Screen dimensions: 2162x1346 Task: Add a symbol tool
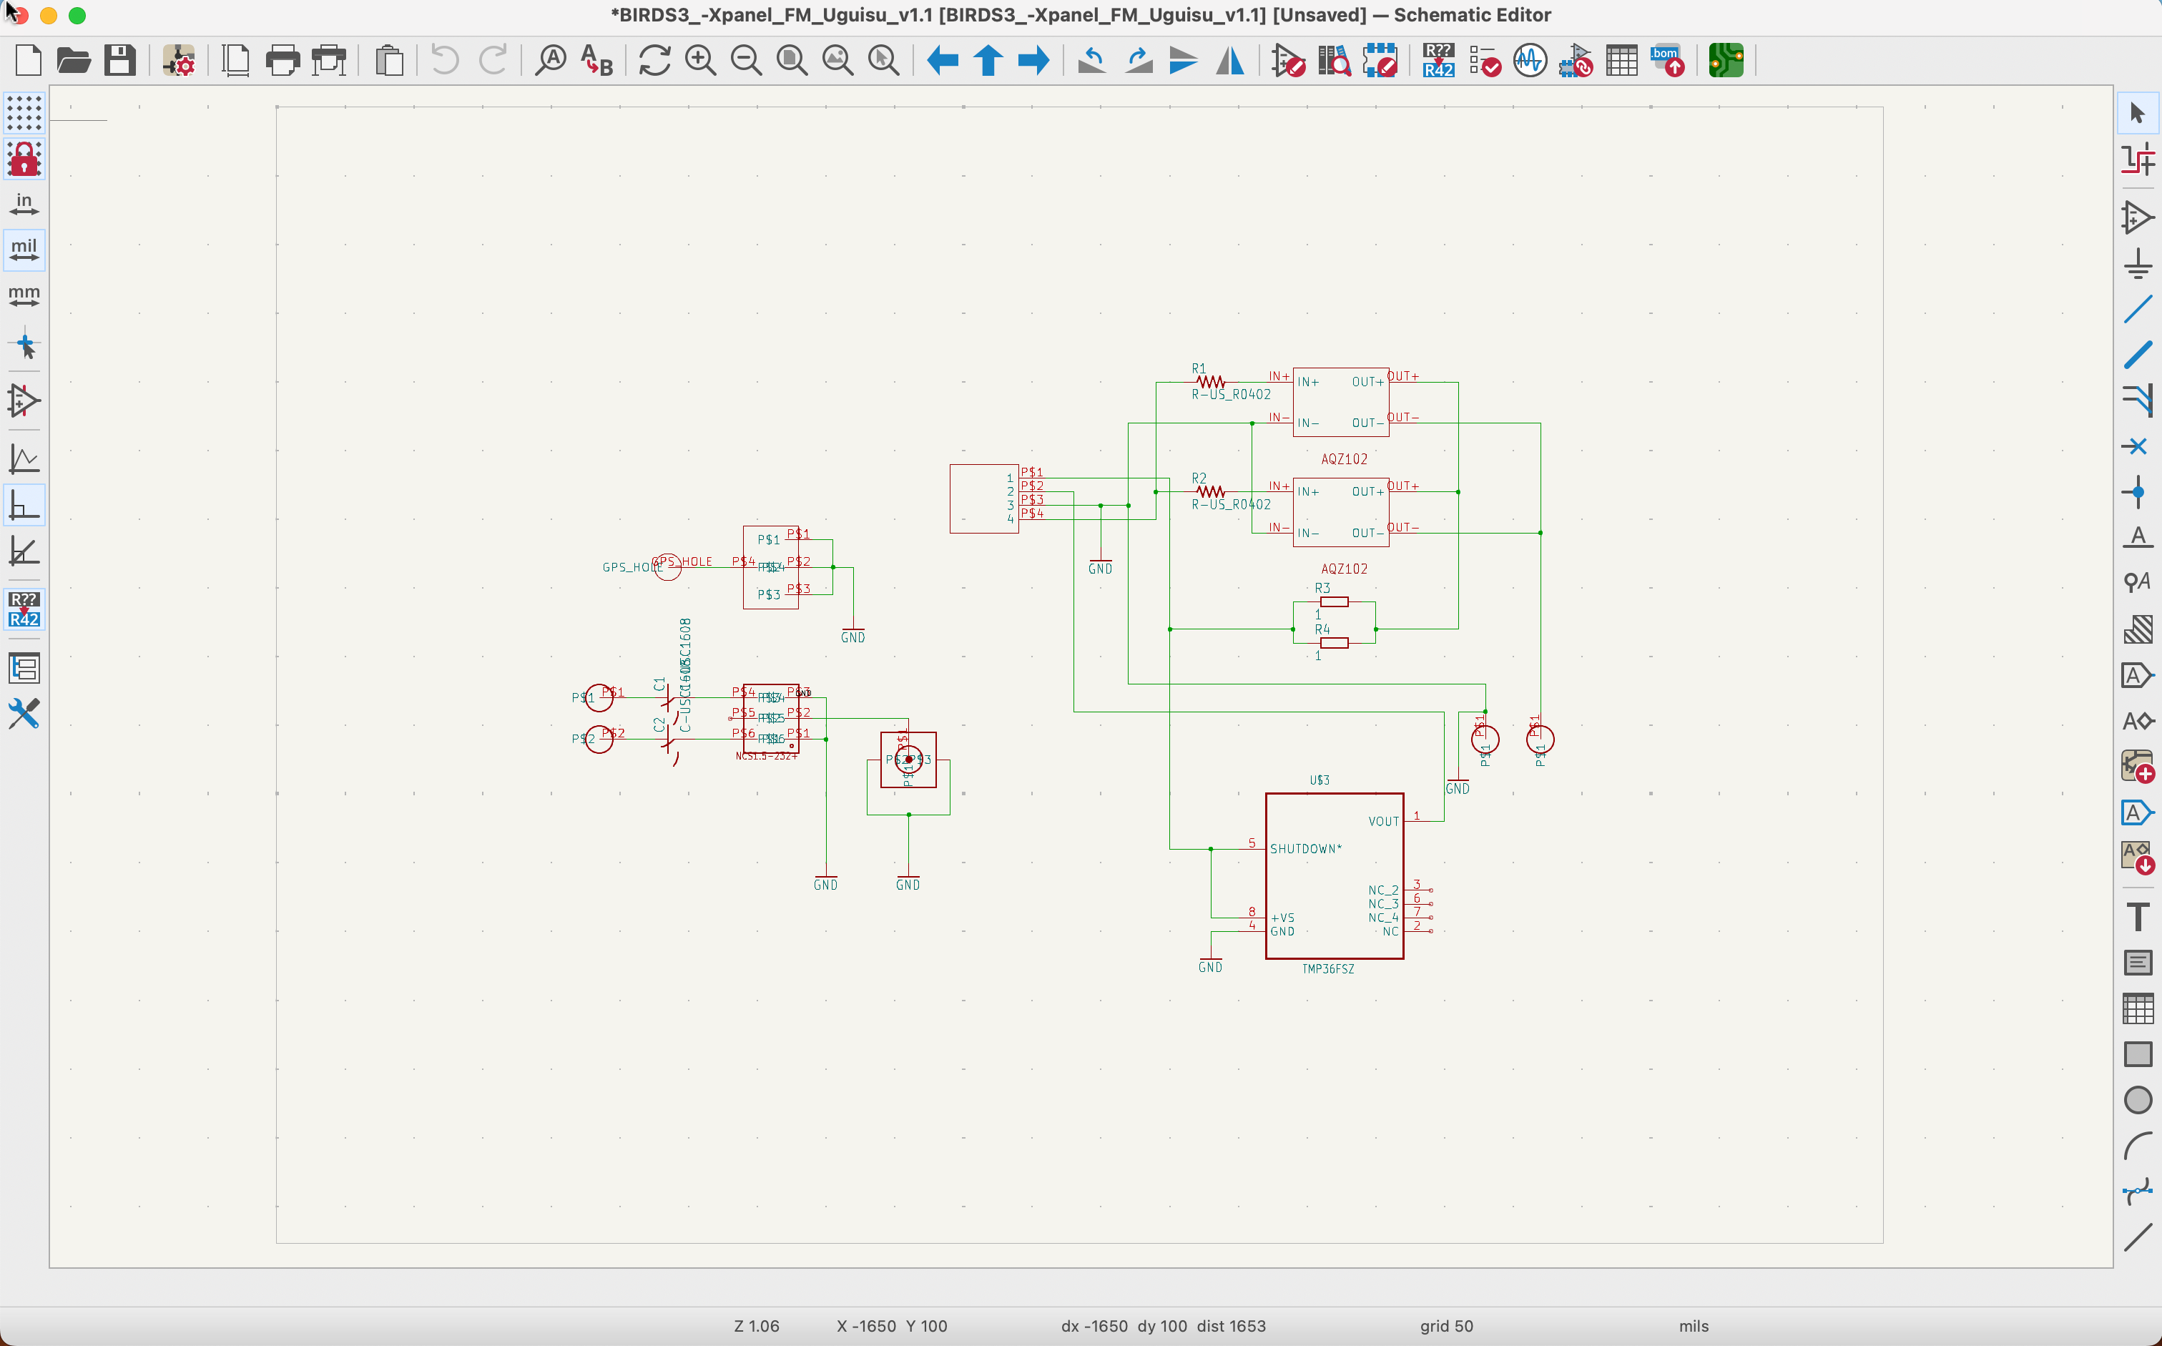(x=2138, y=218)
